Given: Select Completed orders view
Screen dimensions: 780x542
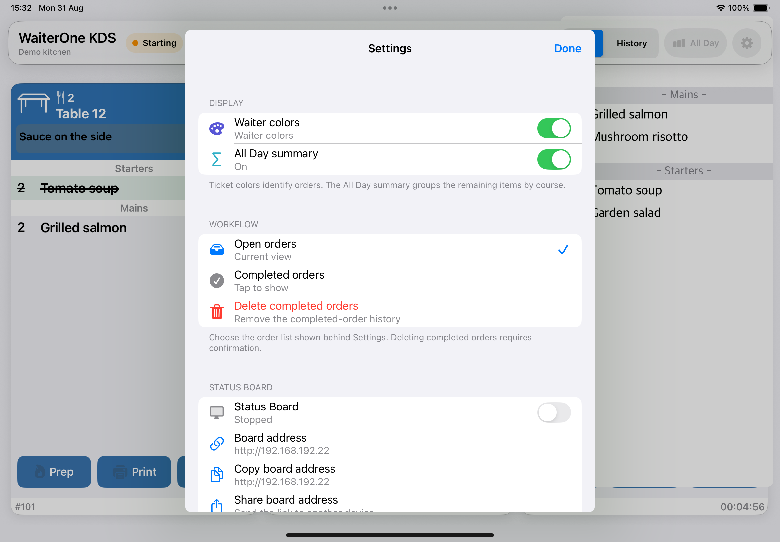Looking at the screenshot, I should coord(390,281).
